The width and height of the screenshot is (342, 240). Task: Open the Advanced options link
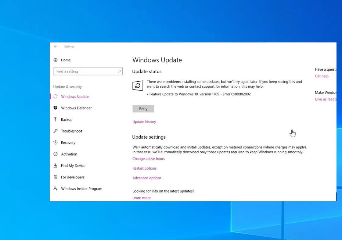147,178
